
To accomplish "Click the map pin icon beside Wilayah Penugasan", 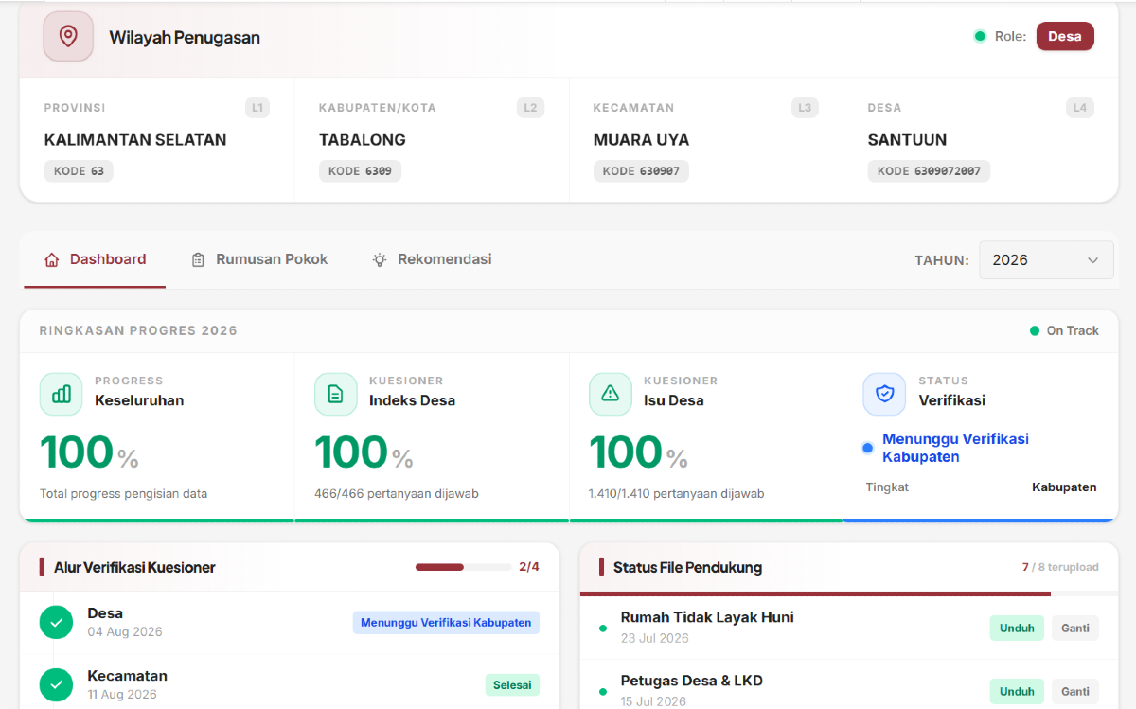I will pyautogui.click(x=68, y=37).
